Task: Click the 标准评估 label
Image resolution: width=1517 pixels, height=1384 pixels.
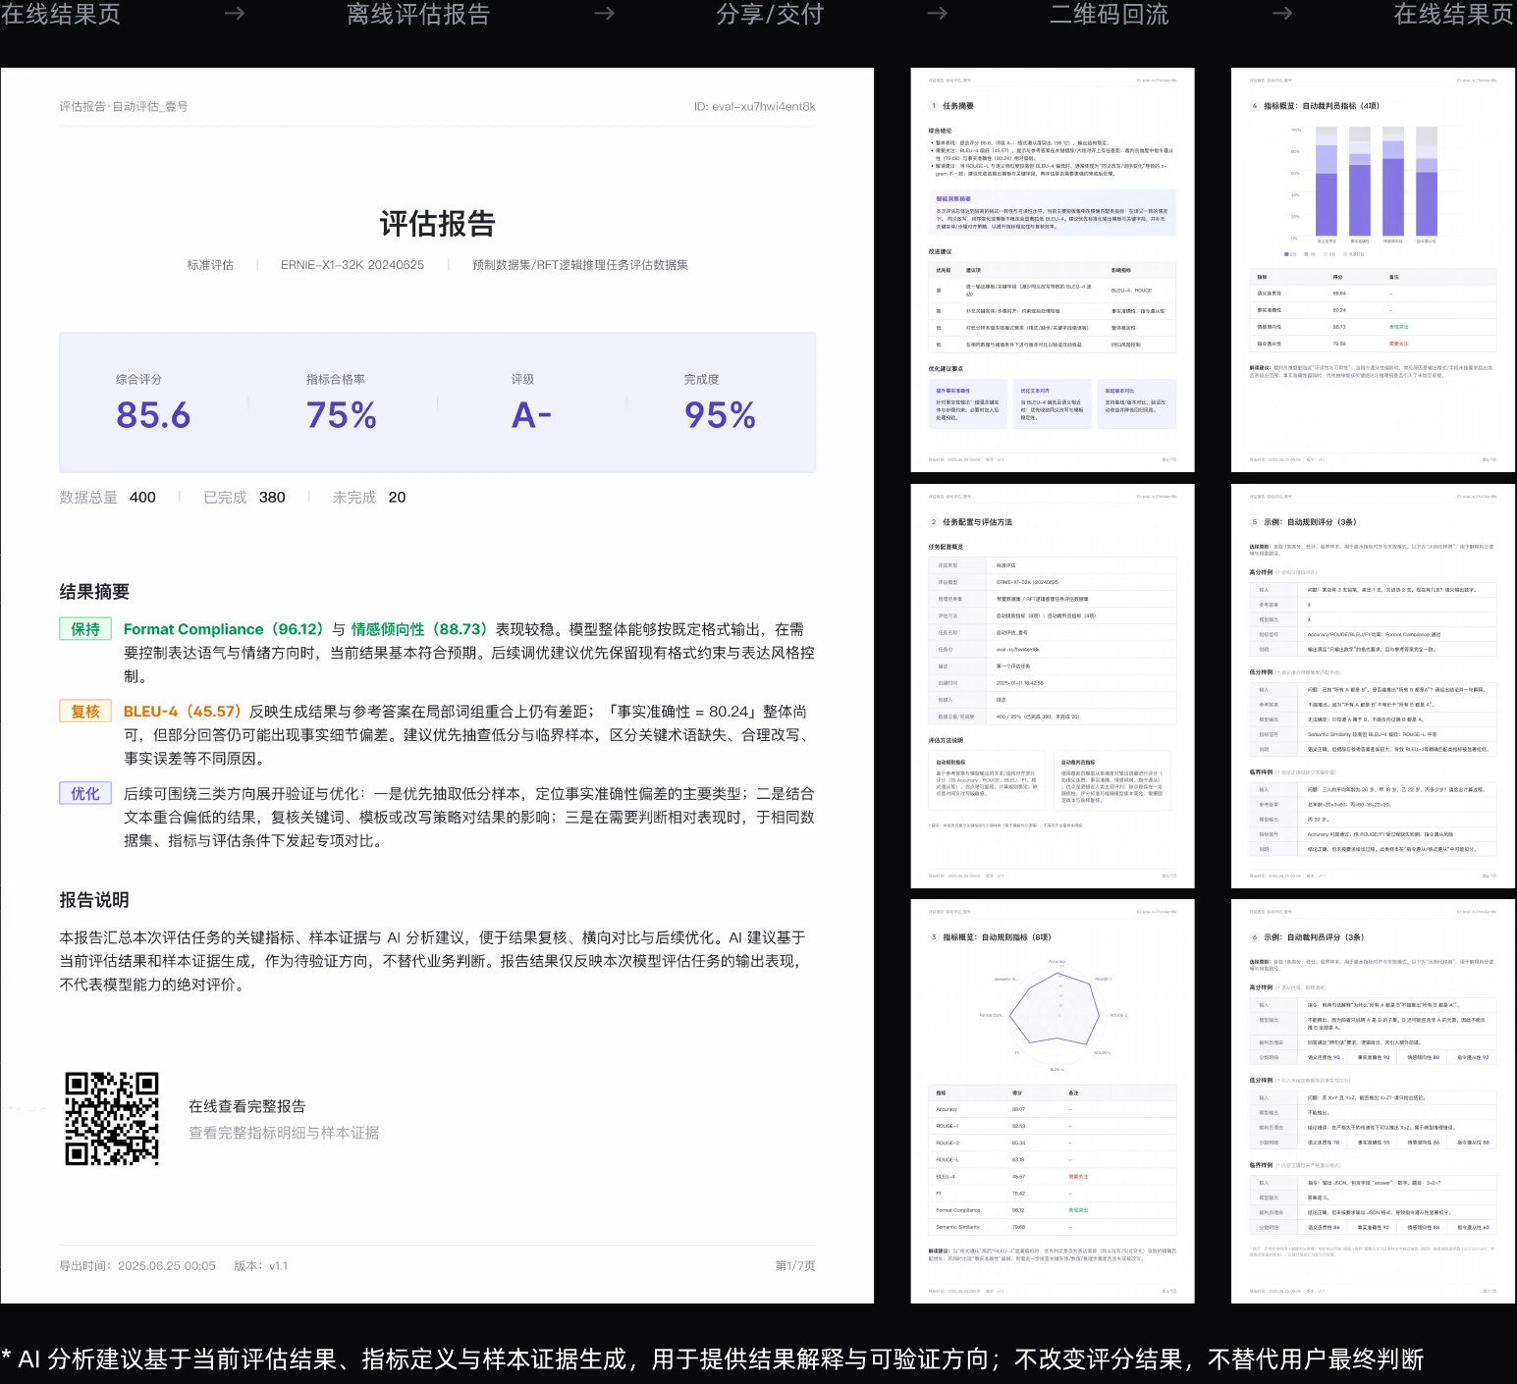Action: point(210,265)
